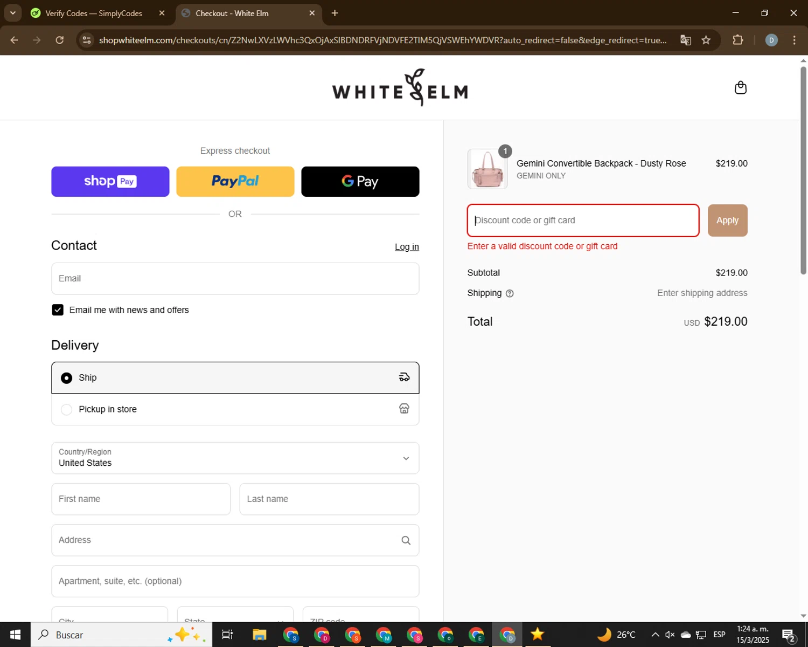Open Task View in taskbar
Screen dimensions: 808x647
[227, 635]
